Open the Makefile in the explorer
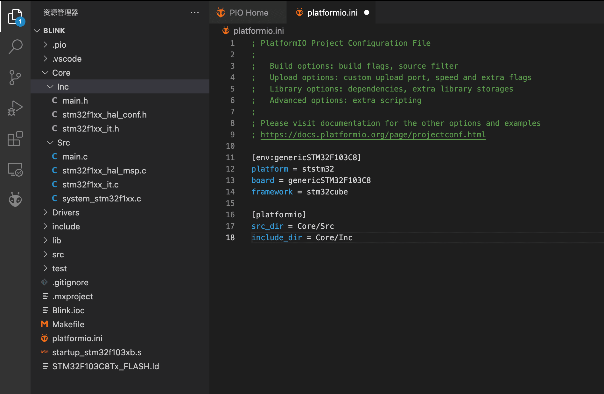This screenshot has width=604, height=394. 68,324
